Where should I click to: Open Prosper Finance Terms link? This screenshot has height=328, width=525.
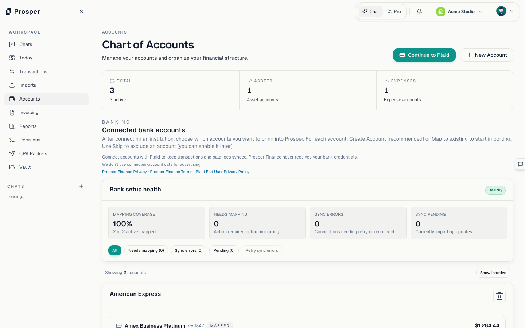coord(171,172)
